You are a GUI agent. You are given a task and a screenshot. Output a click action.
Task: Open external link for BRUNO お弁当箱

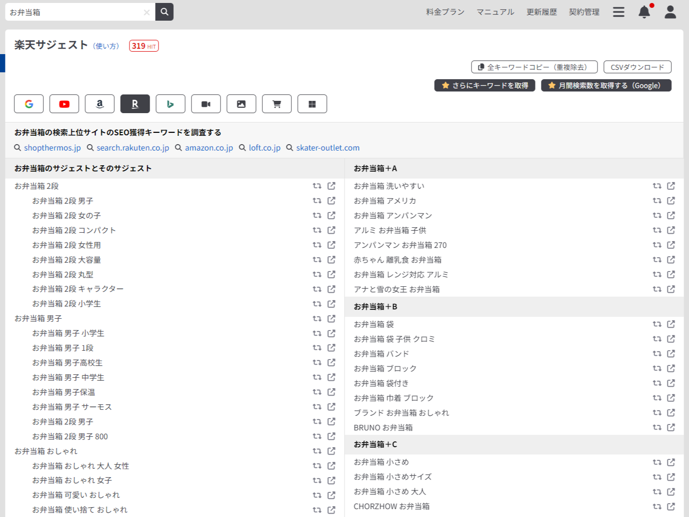671,427
